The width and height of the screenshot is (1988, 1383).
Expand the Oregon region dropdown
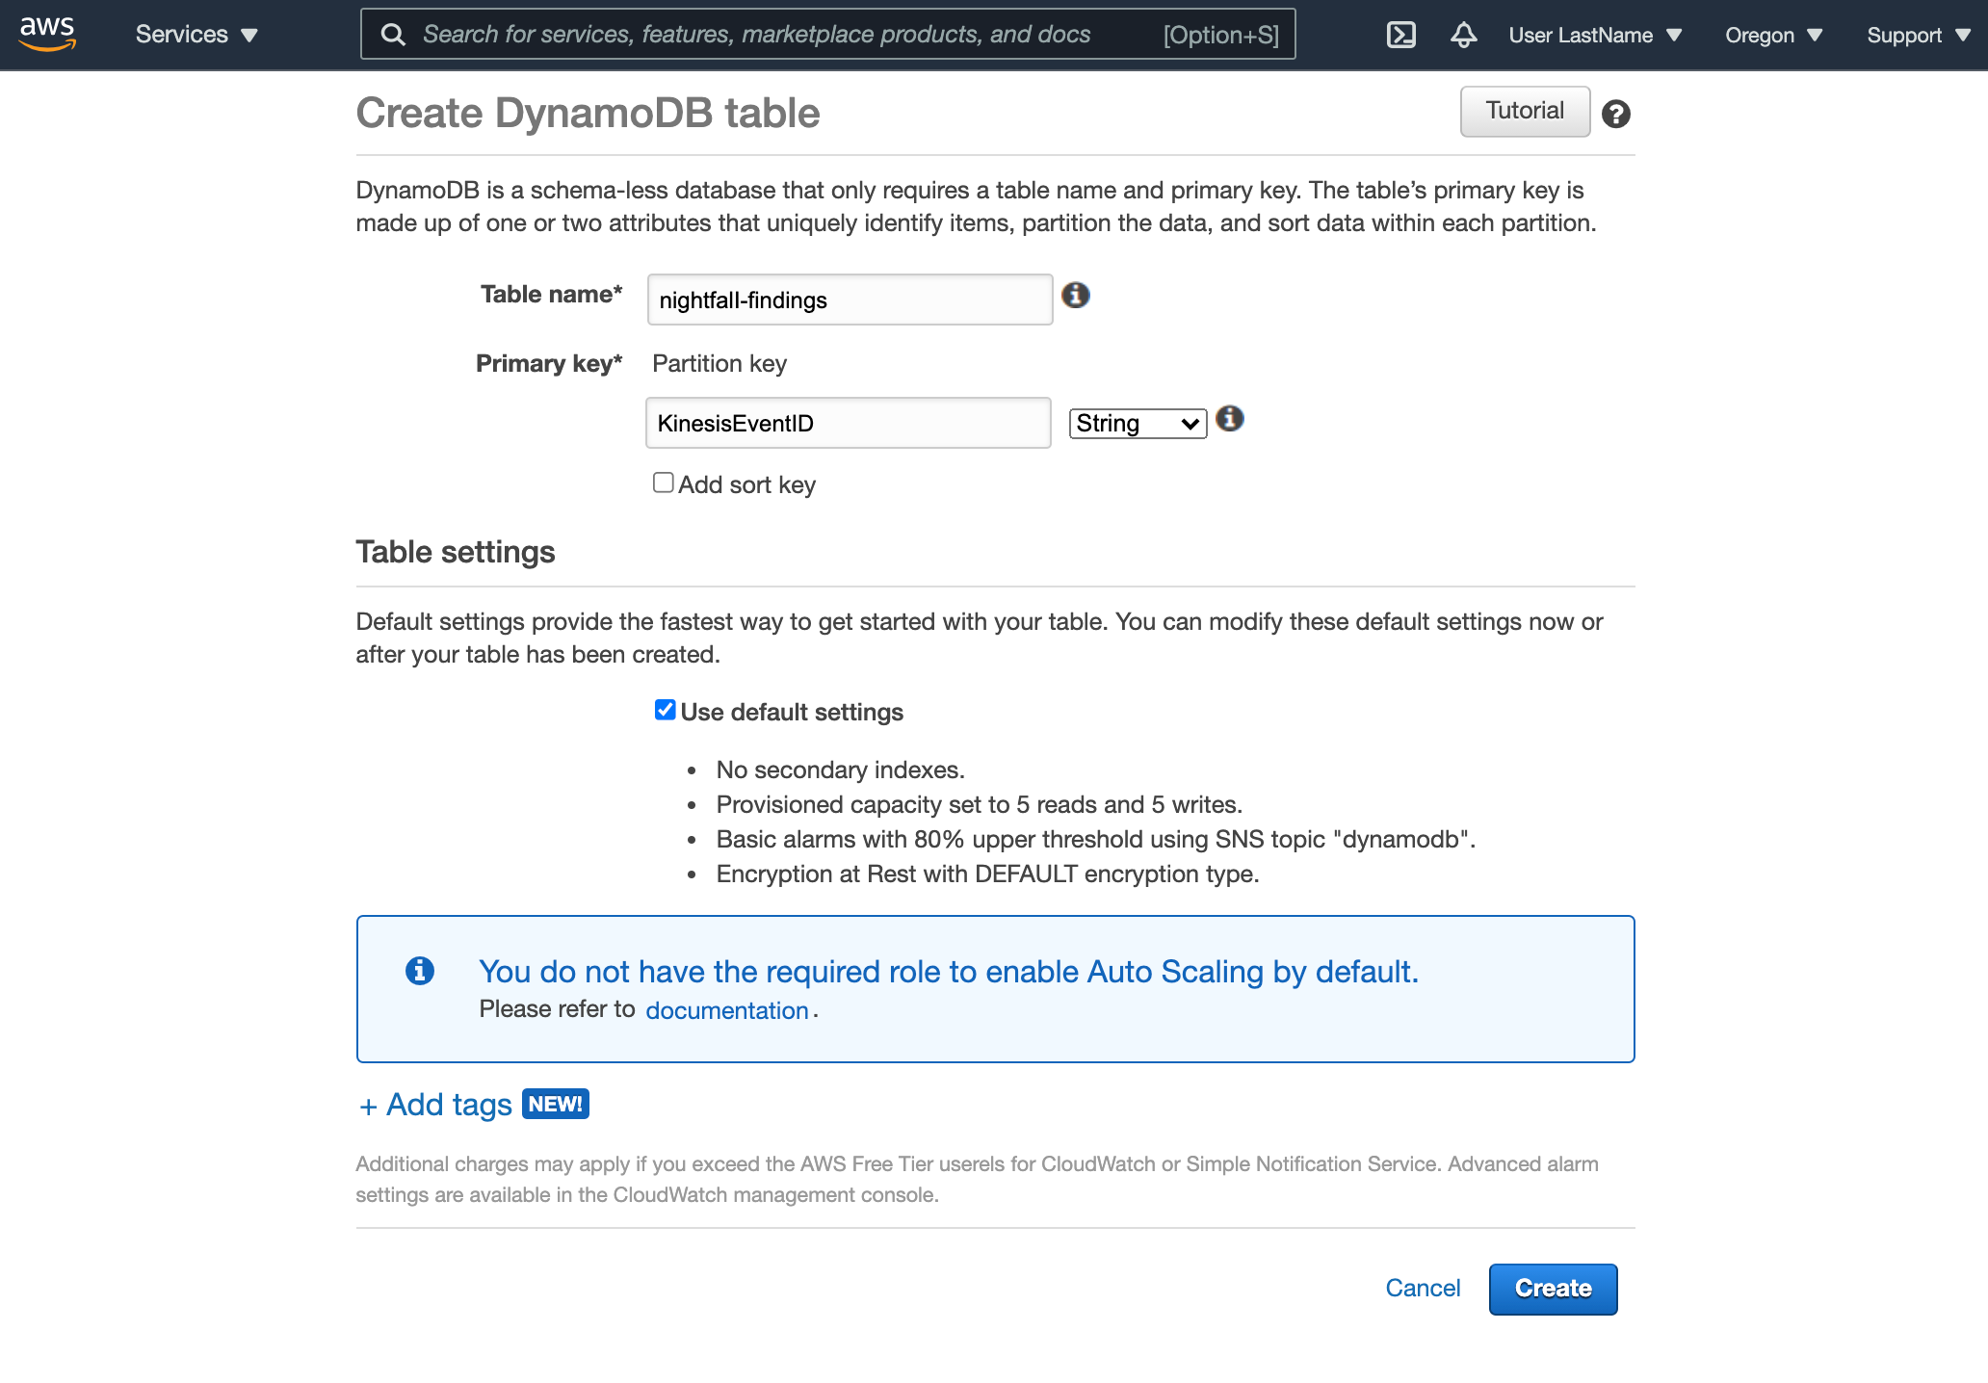[1773, 35]
